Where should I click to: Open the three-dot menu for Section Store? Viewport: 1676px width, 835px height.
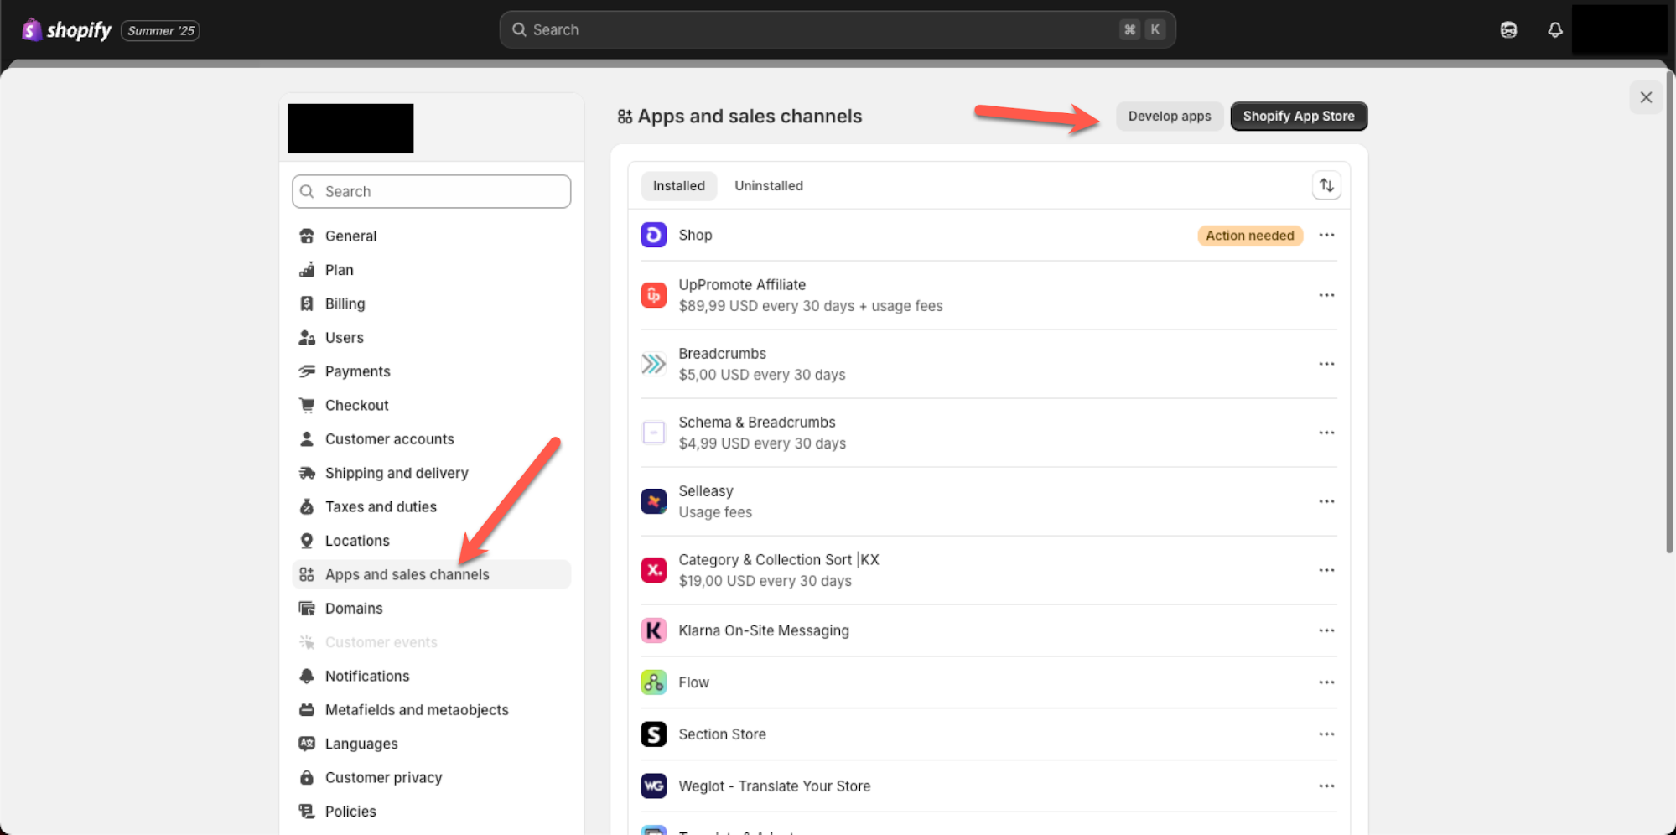(x=1326, y=734)
